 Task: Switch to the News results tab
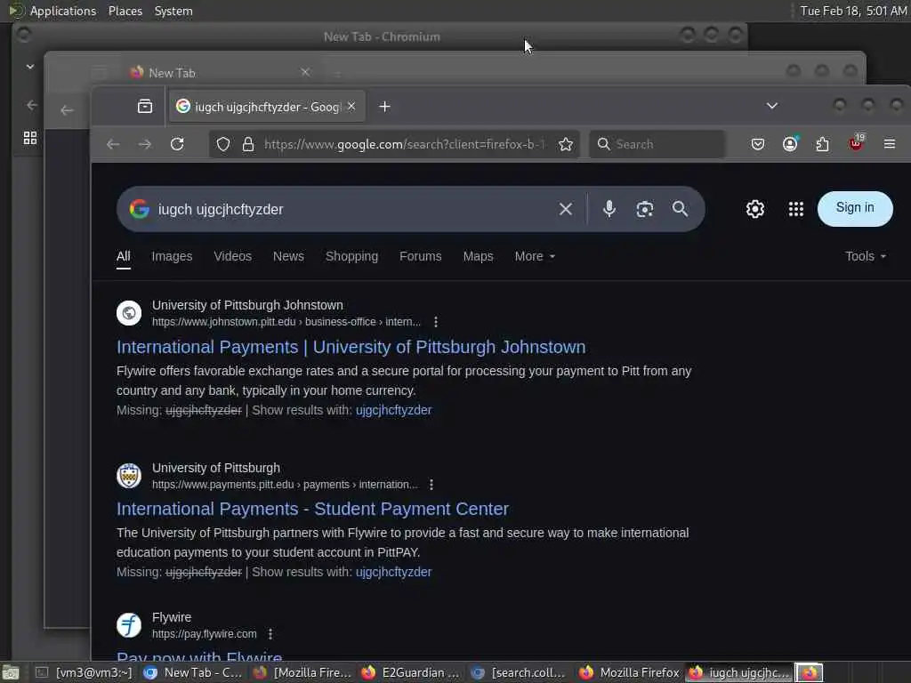(x=289, y=256)
